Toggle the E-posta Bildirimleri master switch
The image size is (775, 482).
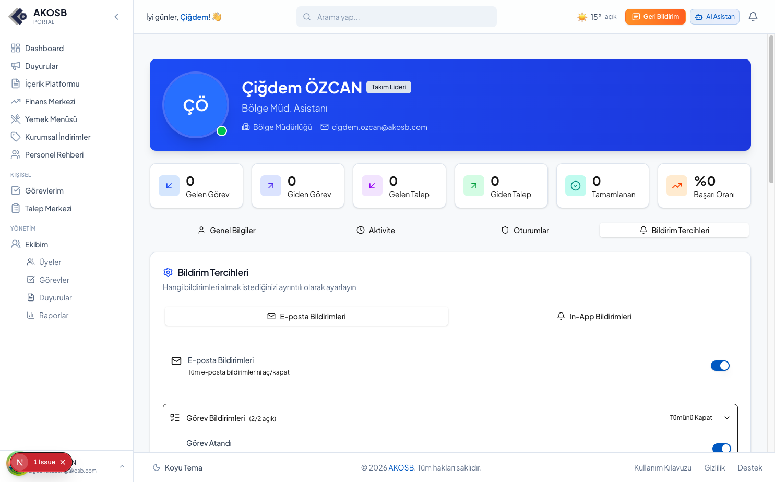pos(720,366)
